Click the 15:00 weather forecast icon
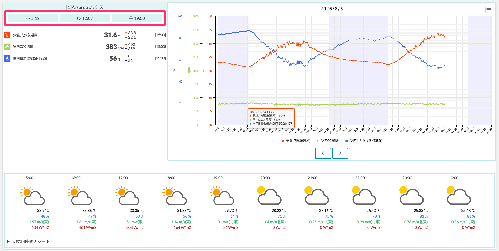 33,195
